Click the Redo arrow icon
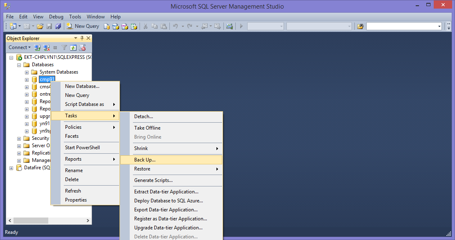Image resolution: width=455 pixels, height=240 pixels. pos(190,27)
